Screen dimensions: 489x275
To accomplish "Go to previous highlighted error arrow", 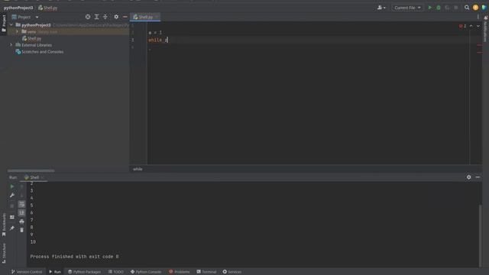I will click(471, 26).
